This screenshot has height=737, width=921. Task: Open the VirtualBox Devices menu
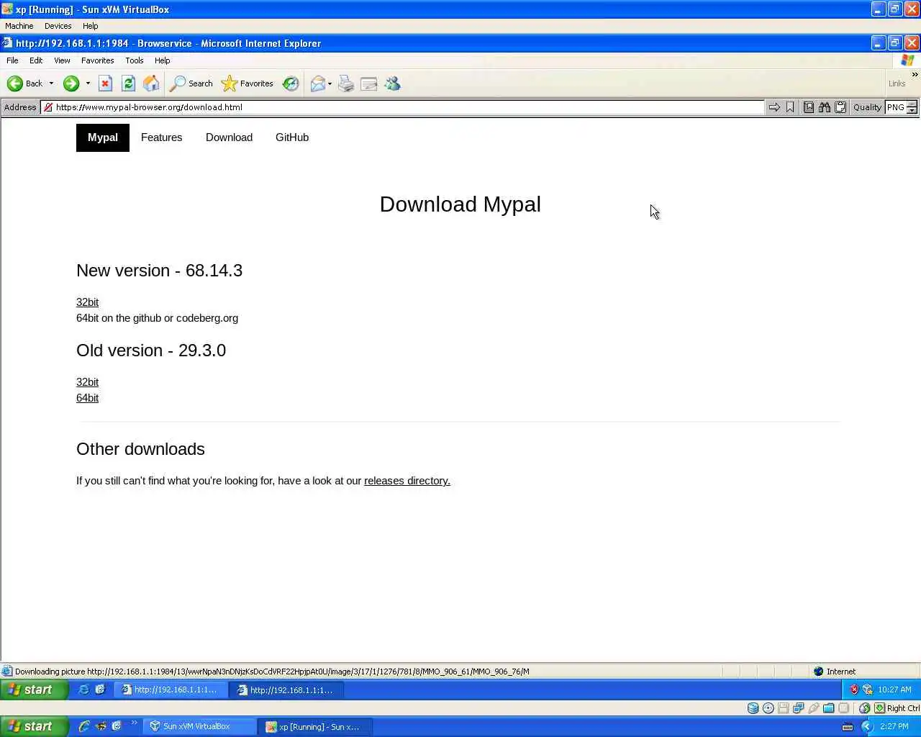click(58, 26)
